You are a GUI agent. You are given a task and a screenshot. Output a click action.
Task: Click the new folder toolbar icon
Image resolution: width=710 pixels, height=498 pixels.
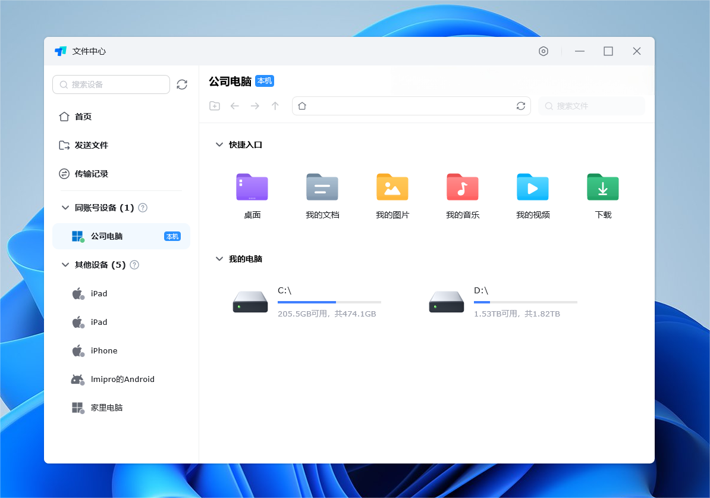point(215,106)
